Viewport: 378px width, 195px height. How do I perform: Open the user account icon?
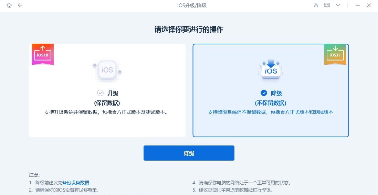[316, 5]
